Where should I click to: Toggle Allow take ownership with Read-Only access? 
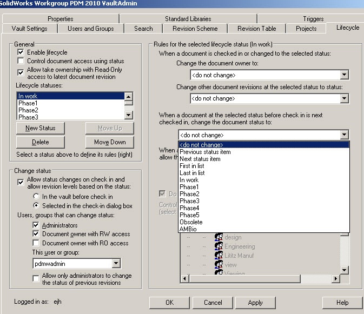click(x=21, y=72)
